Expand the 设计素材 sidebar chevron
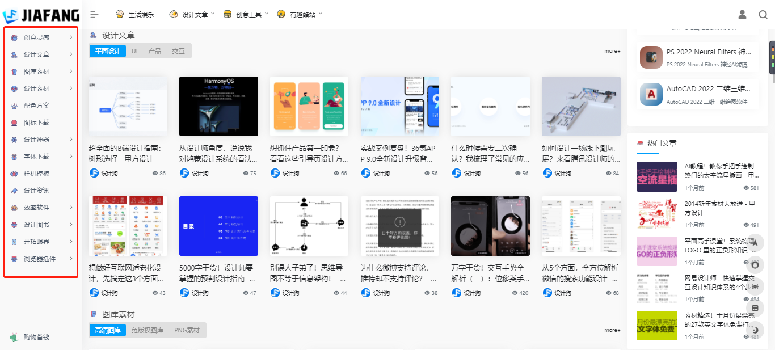 [x=71, y=88]
